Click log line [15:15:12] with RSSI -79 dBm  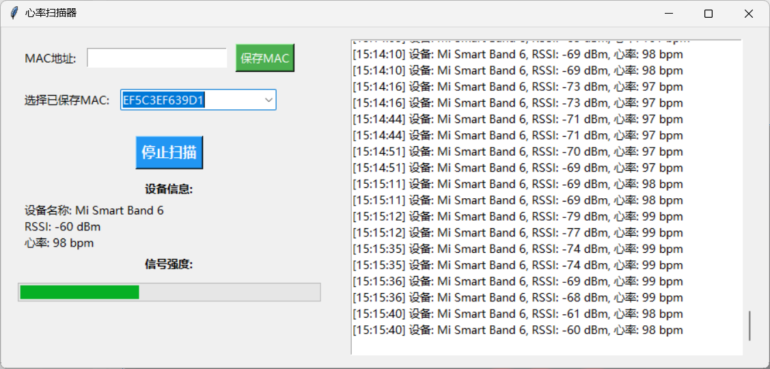[518, 217]
